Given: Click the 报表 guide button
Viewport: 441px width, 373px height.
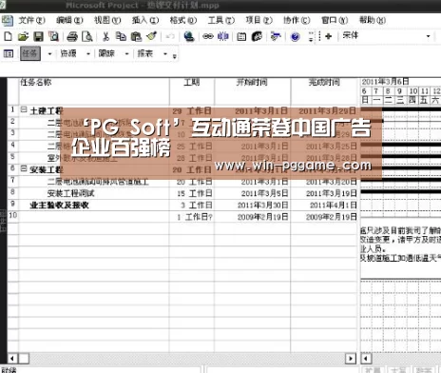Looking at the screenshot, I should [x=145, y=53].
